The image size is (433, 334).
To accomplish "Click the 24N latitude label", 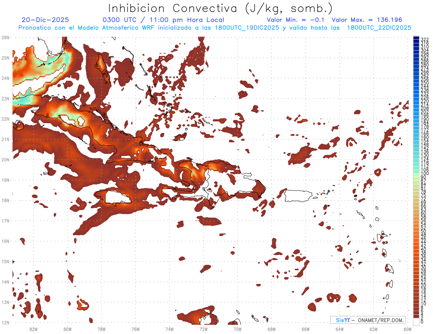I will (5, 78).
